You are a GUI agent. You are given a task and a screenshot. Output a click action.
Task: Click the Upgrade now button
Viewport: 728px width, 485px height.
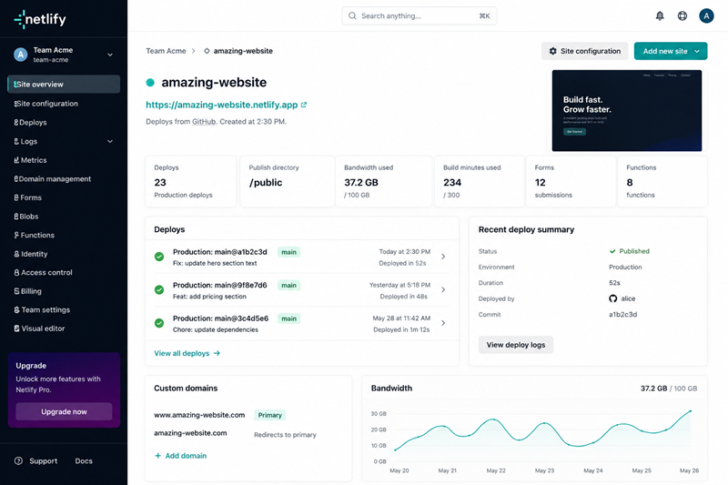pyautogui.click(x=64, y=411)
